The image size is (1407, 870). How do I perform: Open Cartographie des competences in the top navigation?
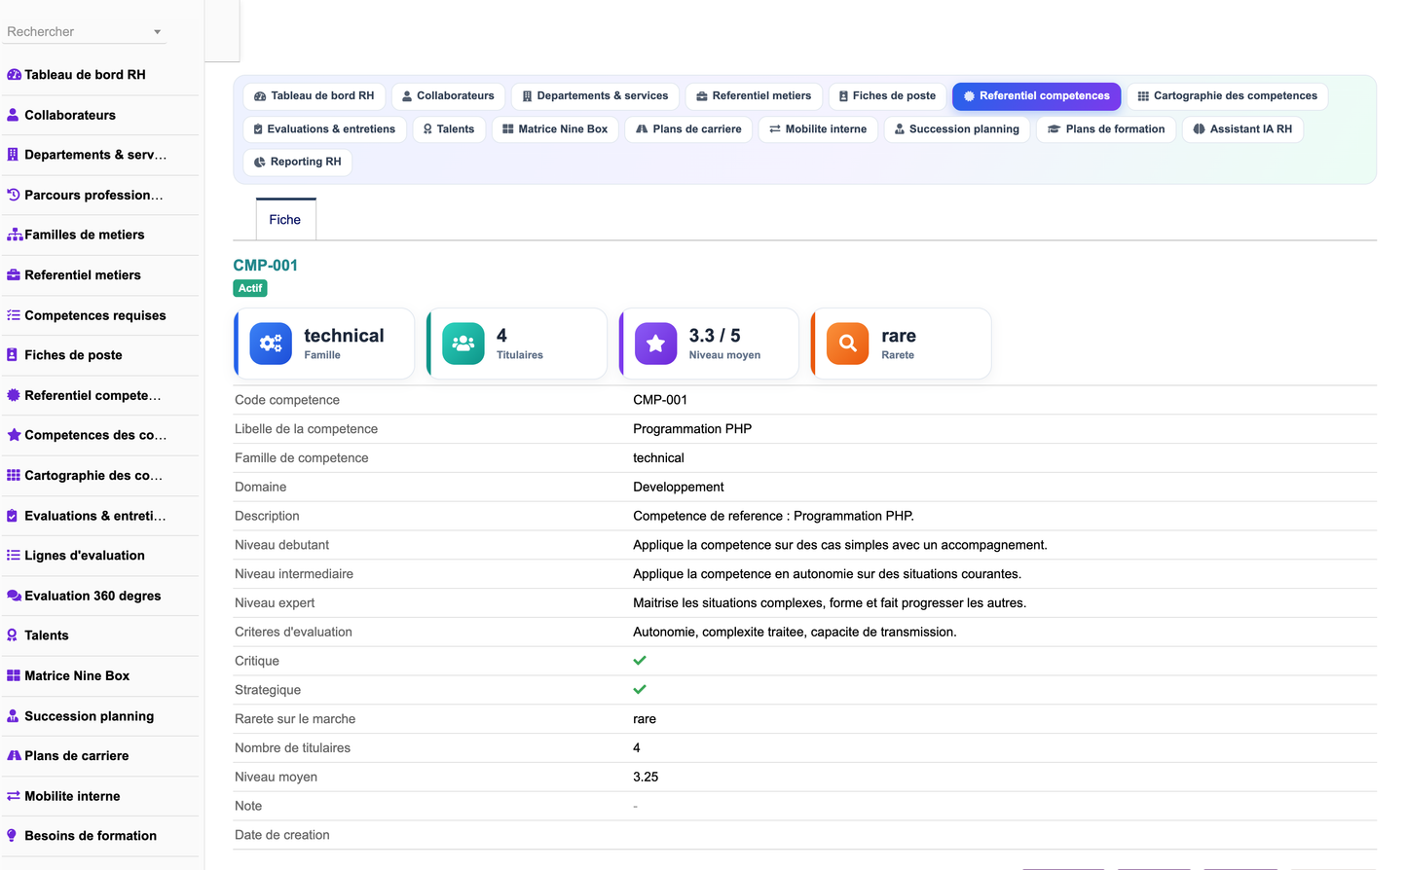point(1228,96)
